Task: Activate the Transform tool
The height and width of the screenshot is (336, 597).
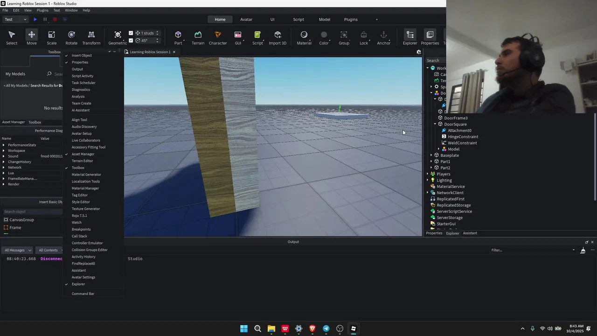Action: [91, 38]
